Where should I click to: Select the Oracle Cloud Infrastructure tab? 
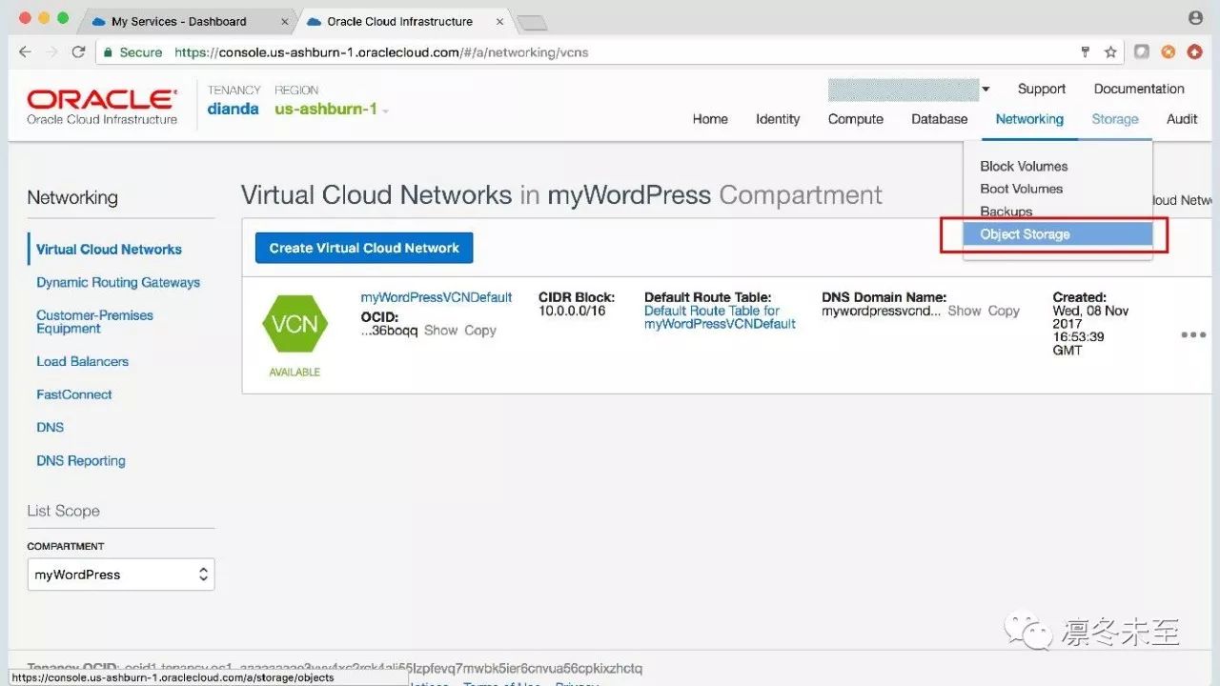click(400, 22)
